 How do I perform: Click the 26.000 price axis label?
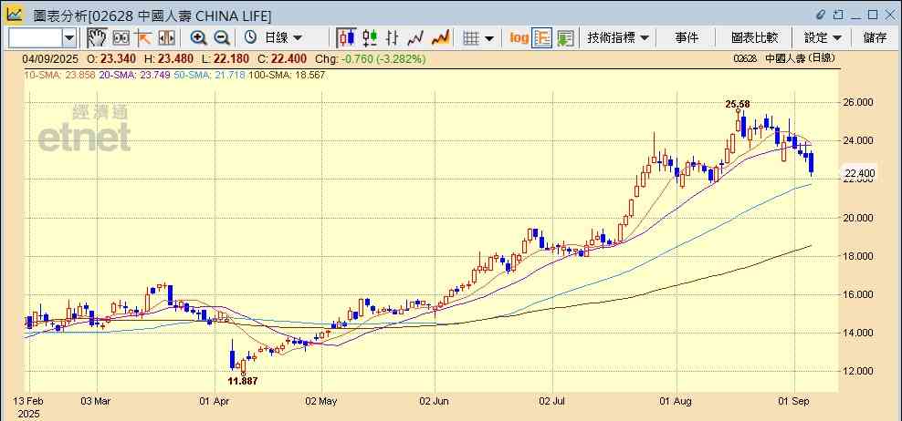click(x=858, y=102)
